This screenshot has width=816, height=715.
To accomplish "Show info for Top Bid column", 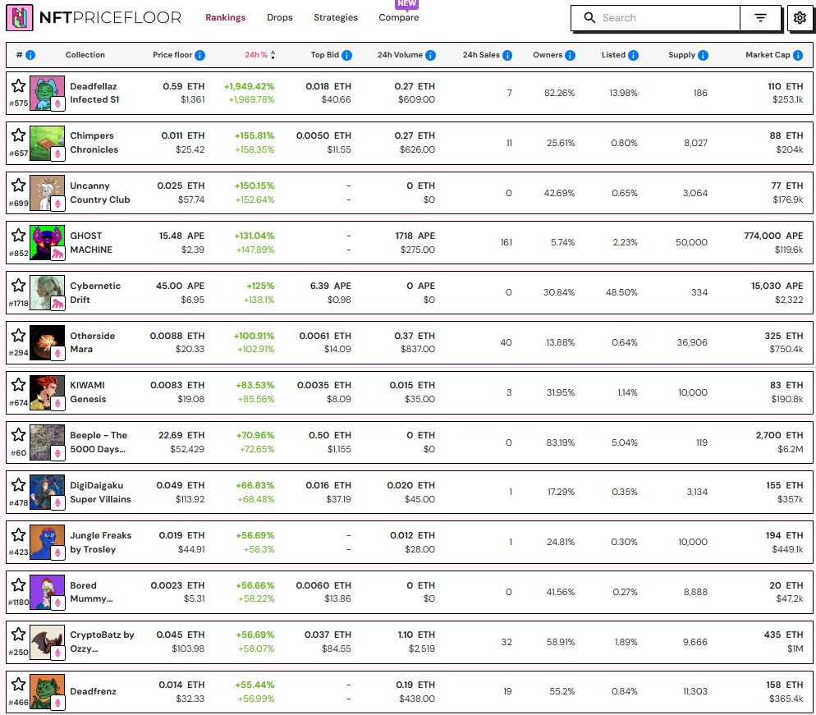I will (346, 55).
